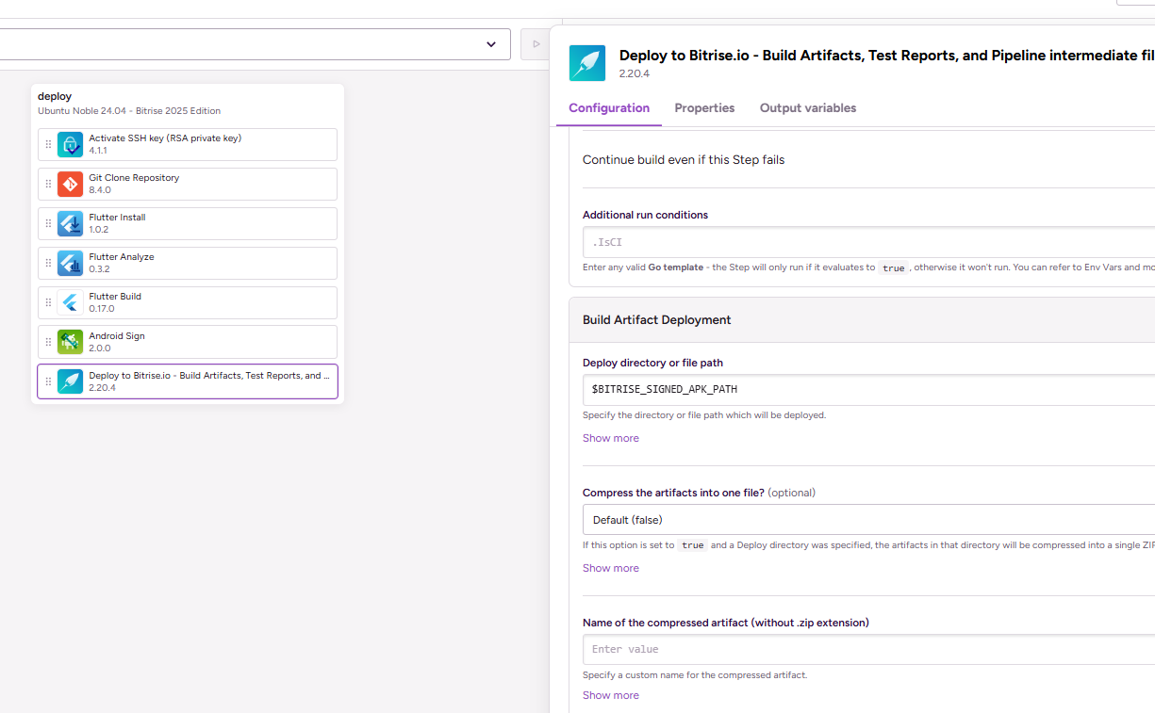The width and height of the screenshot is (1155, 713).
Task: Click the run workflow play button
Action: [536, 44]
